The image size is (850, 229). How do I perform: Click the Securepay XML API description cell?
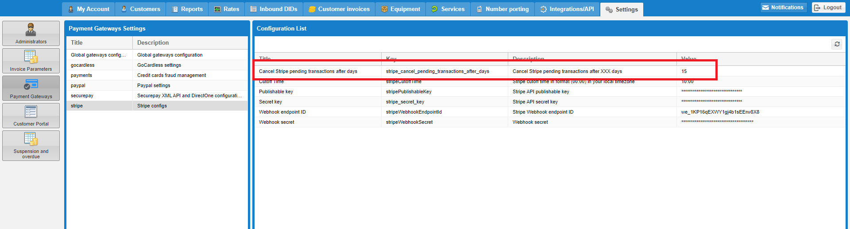coord(189,95)
